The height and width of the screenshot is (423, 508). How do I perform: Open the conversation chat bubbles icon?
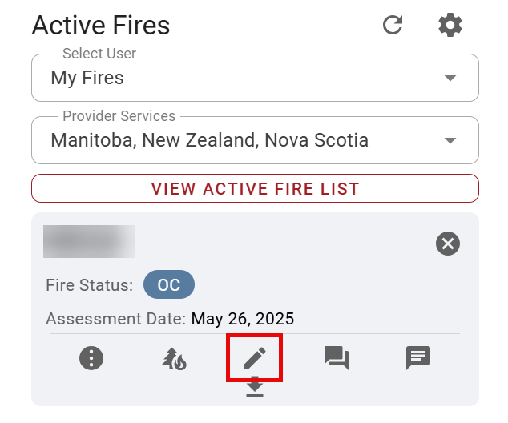[x=337, y=357]
